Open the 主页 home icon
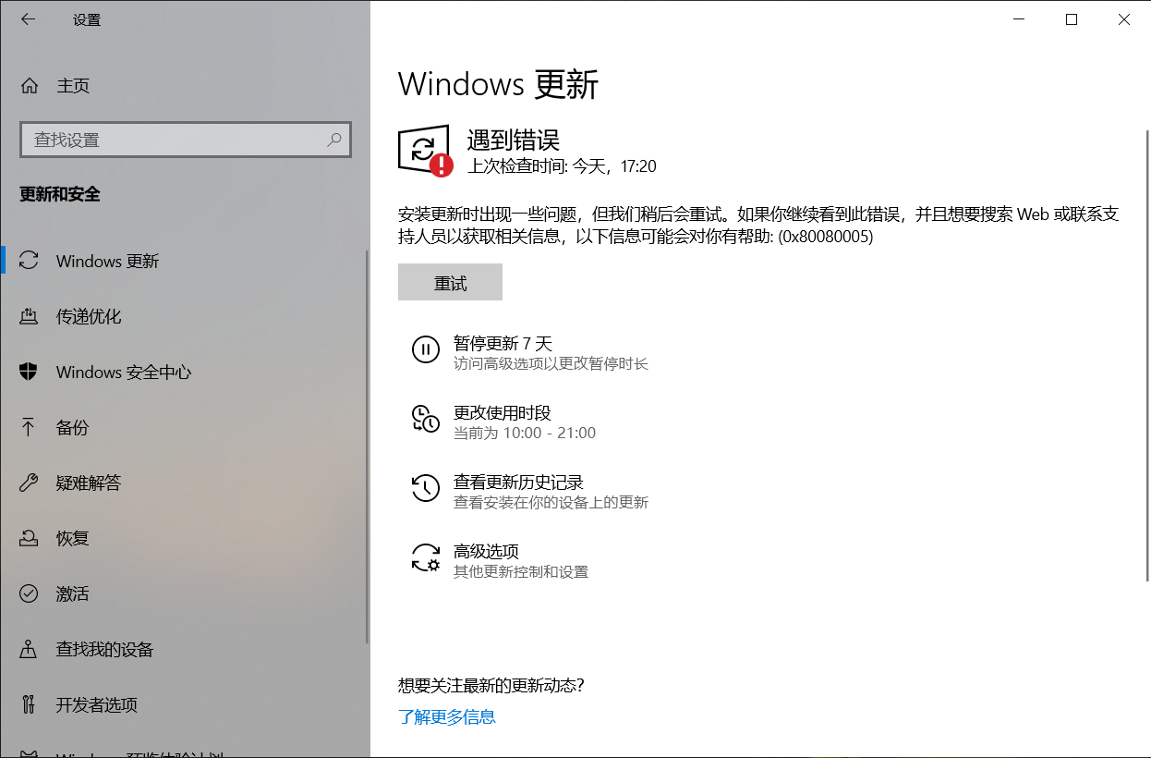The image size is (1151, 758). (x=30, y=86)
